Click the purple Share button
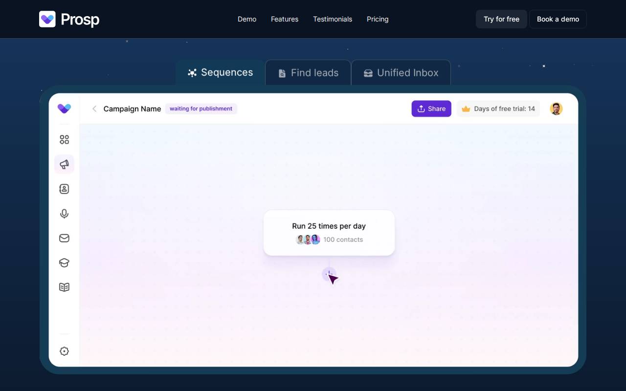The width and height of the screenshot is (626, 391). (x=431, y=109)
